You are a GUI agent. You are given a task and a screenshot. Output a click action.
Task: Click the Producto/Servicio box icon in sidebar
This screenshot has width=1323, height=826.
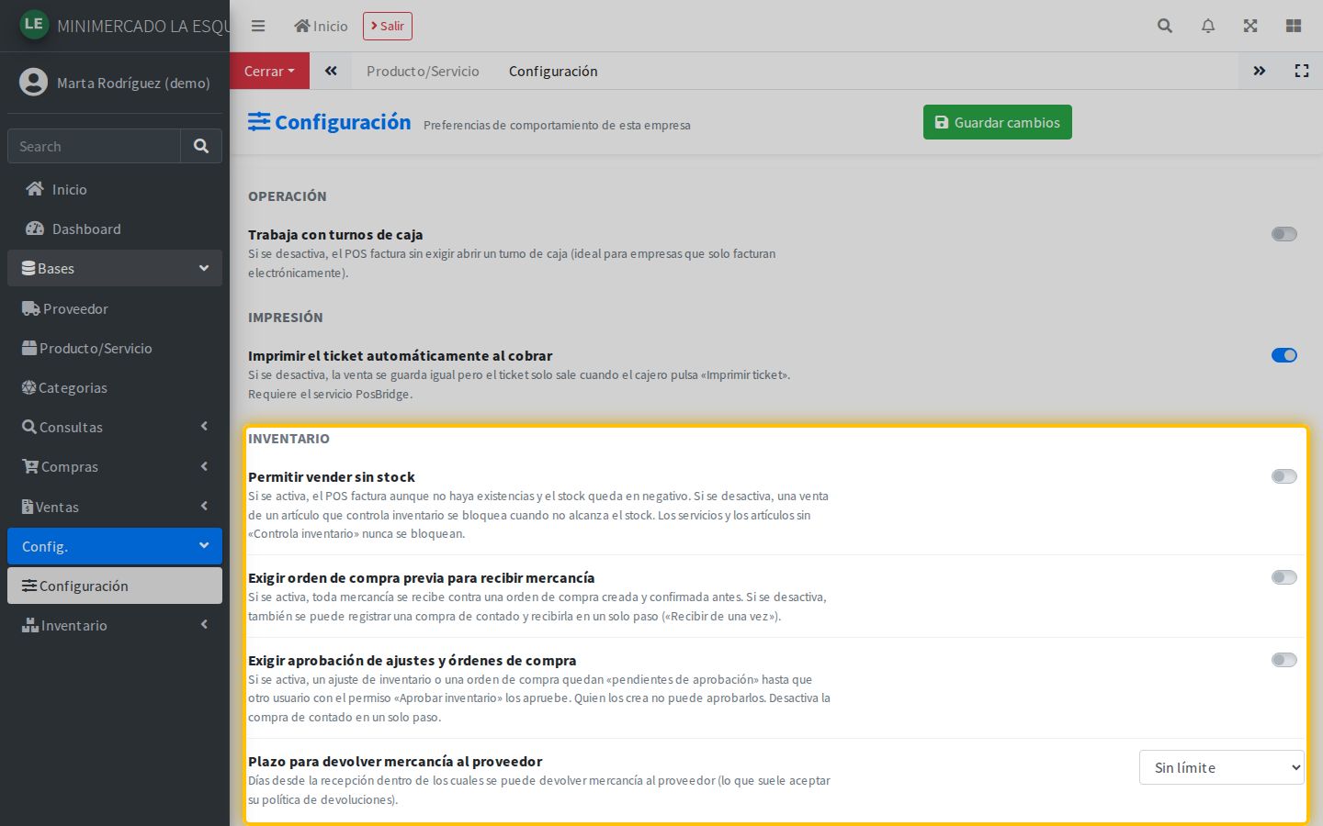tap(29, 348)
